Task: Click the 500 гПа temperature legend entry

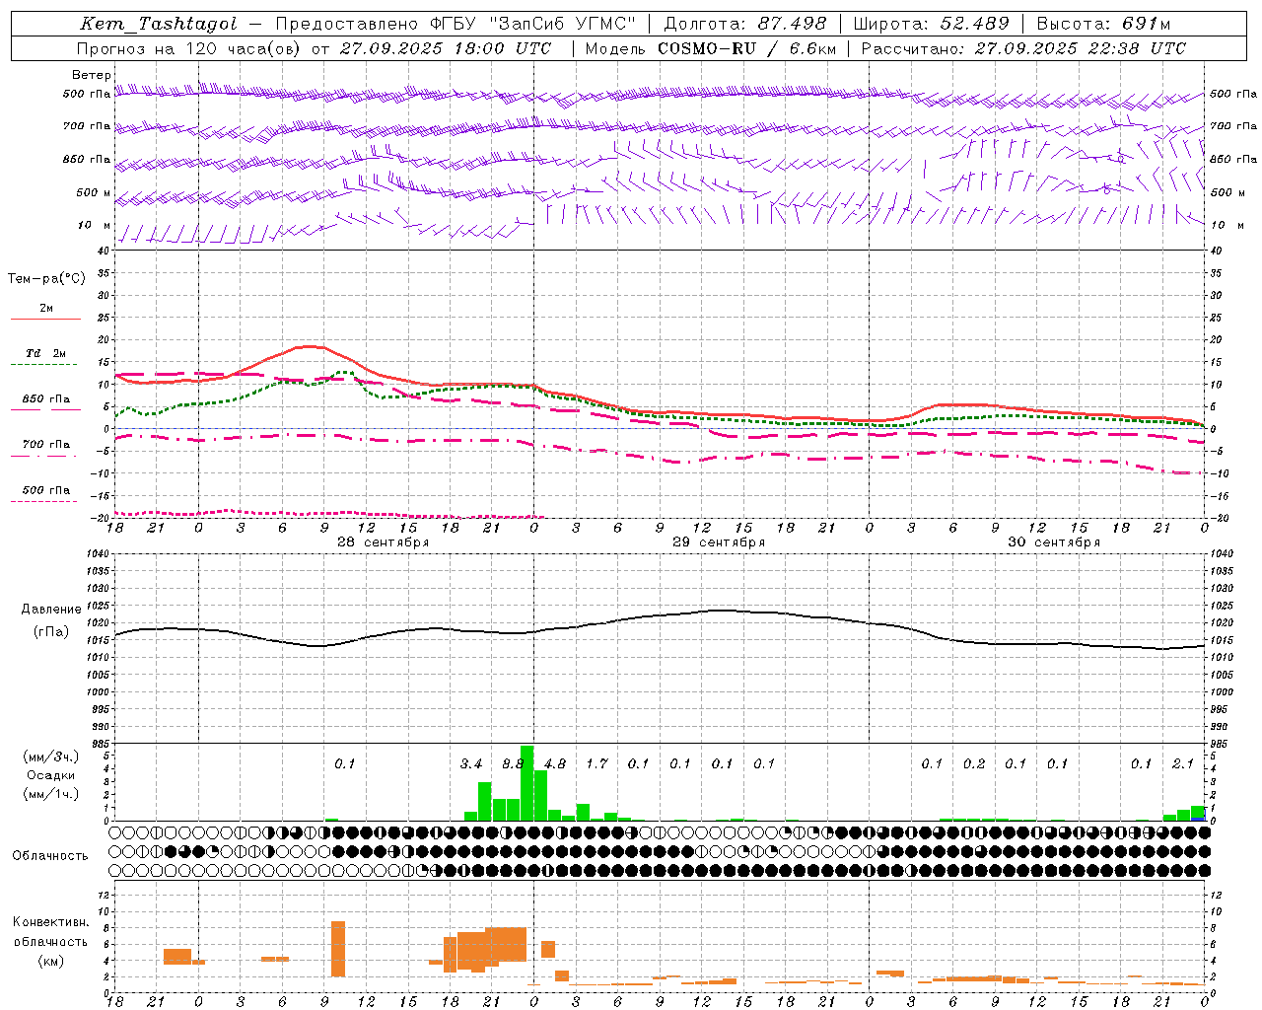Action: point(46,490)
